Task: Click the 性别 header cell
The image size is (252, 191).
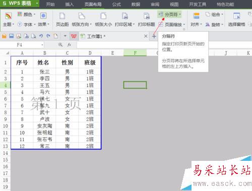Action: click(67, 62)
